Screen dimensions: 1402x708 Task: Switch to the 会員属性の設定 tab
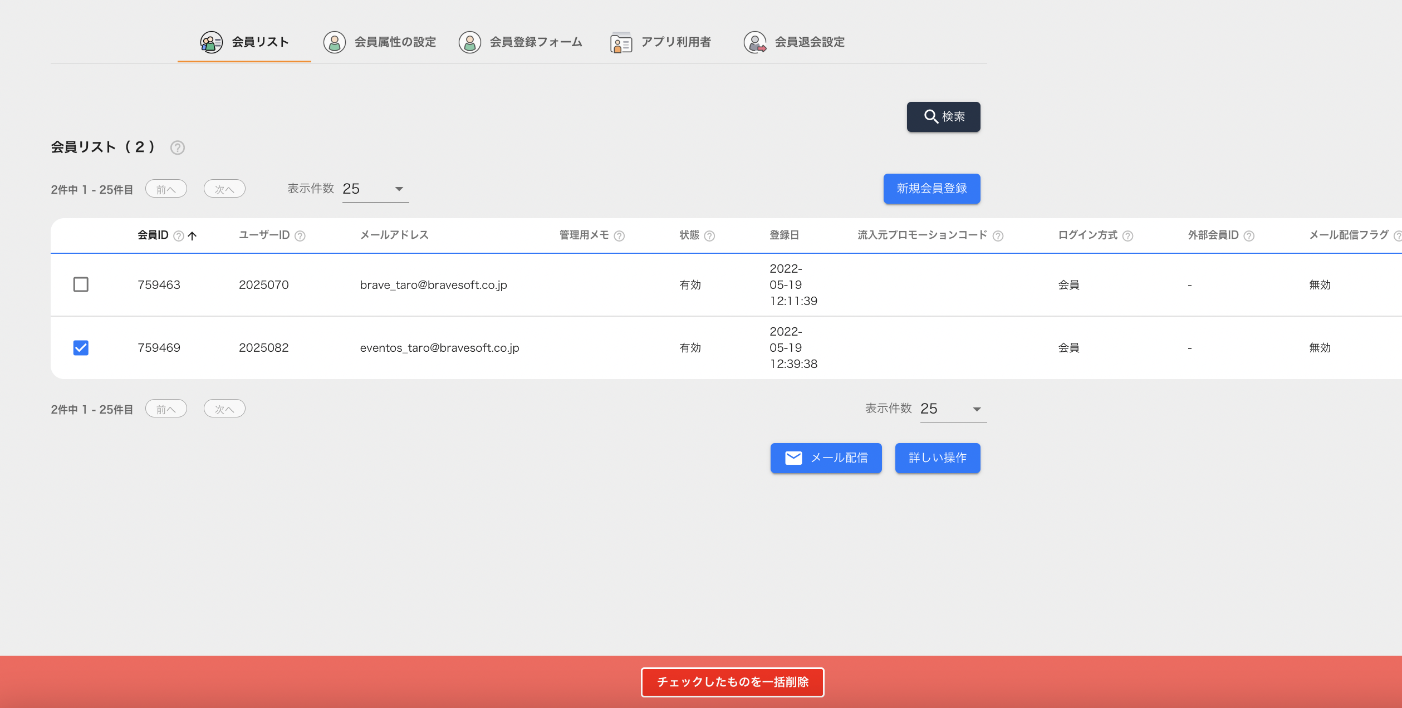[380, 42]
